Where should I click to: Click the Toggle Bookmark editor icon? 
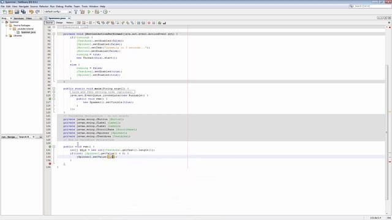click(x=132, y=23)
